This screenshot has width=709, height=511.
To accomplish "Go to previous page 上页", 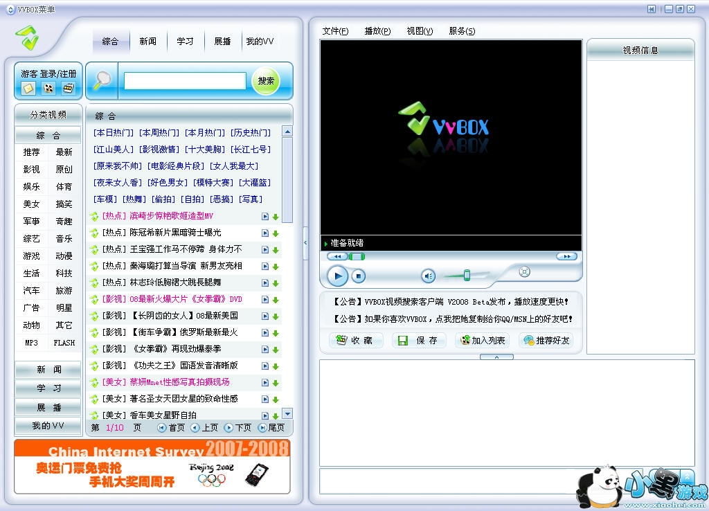I will pyautogui.click(x=204, y=427).
